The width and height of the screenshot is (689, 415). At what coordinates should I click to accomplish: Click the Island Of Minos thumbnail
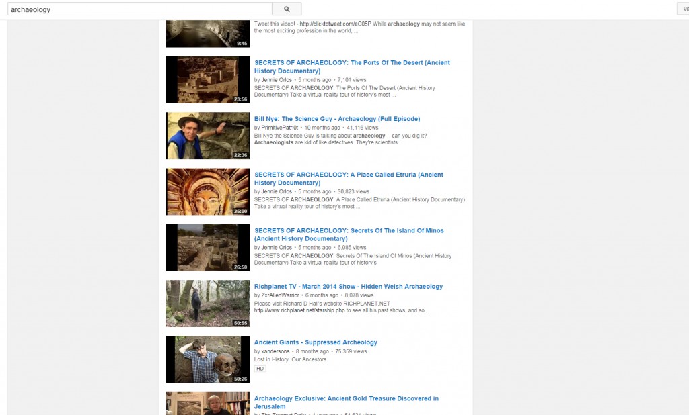point(208,248)
